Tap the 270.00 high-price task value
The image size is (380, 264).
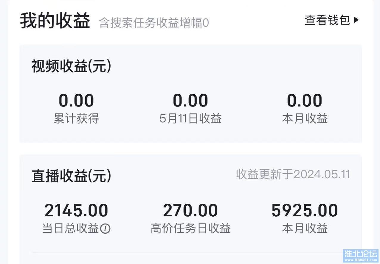(190, 210)
